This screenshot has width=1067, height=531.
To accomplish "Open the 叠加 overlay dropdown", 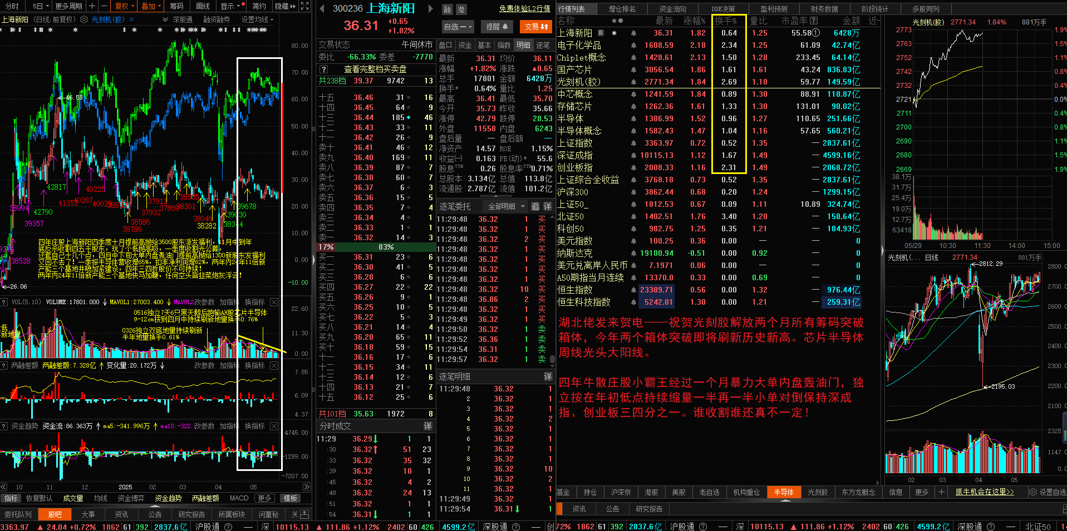I will click(x=151, y=6).
